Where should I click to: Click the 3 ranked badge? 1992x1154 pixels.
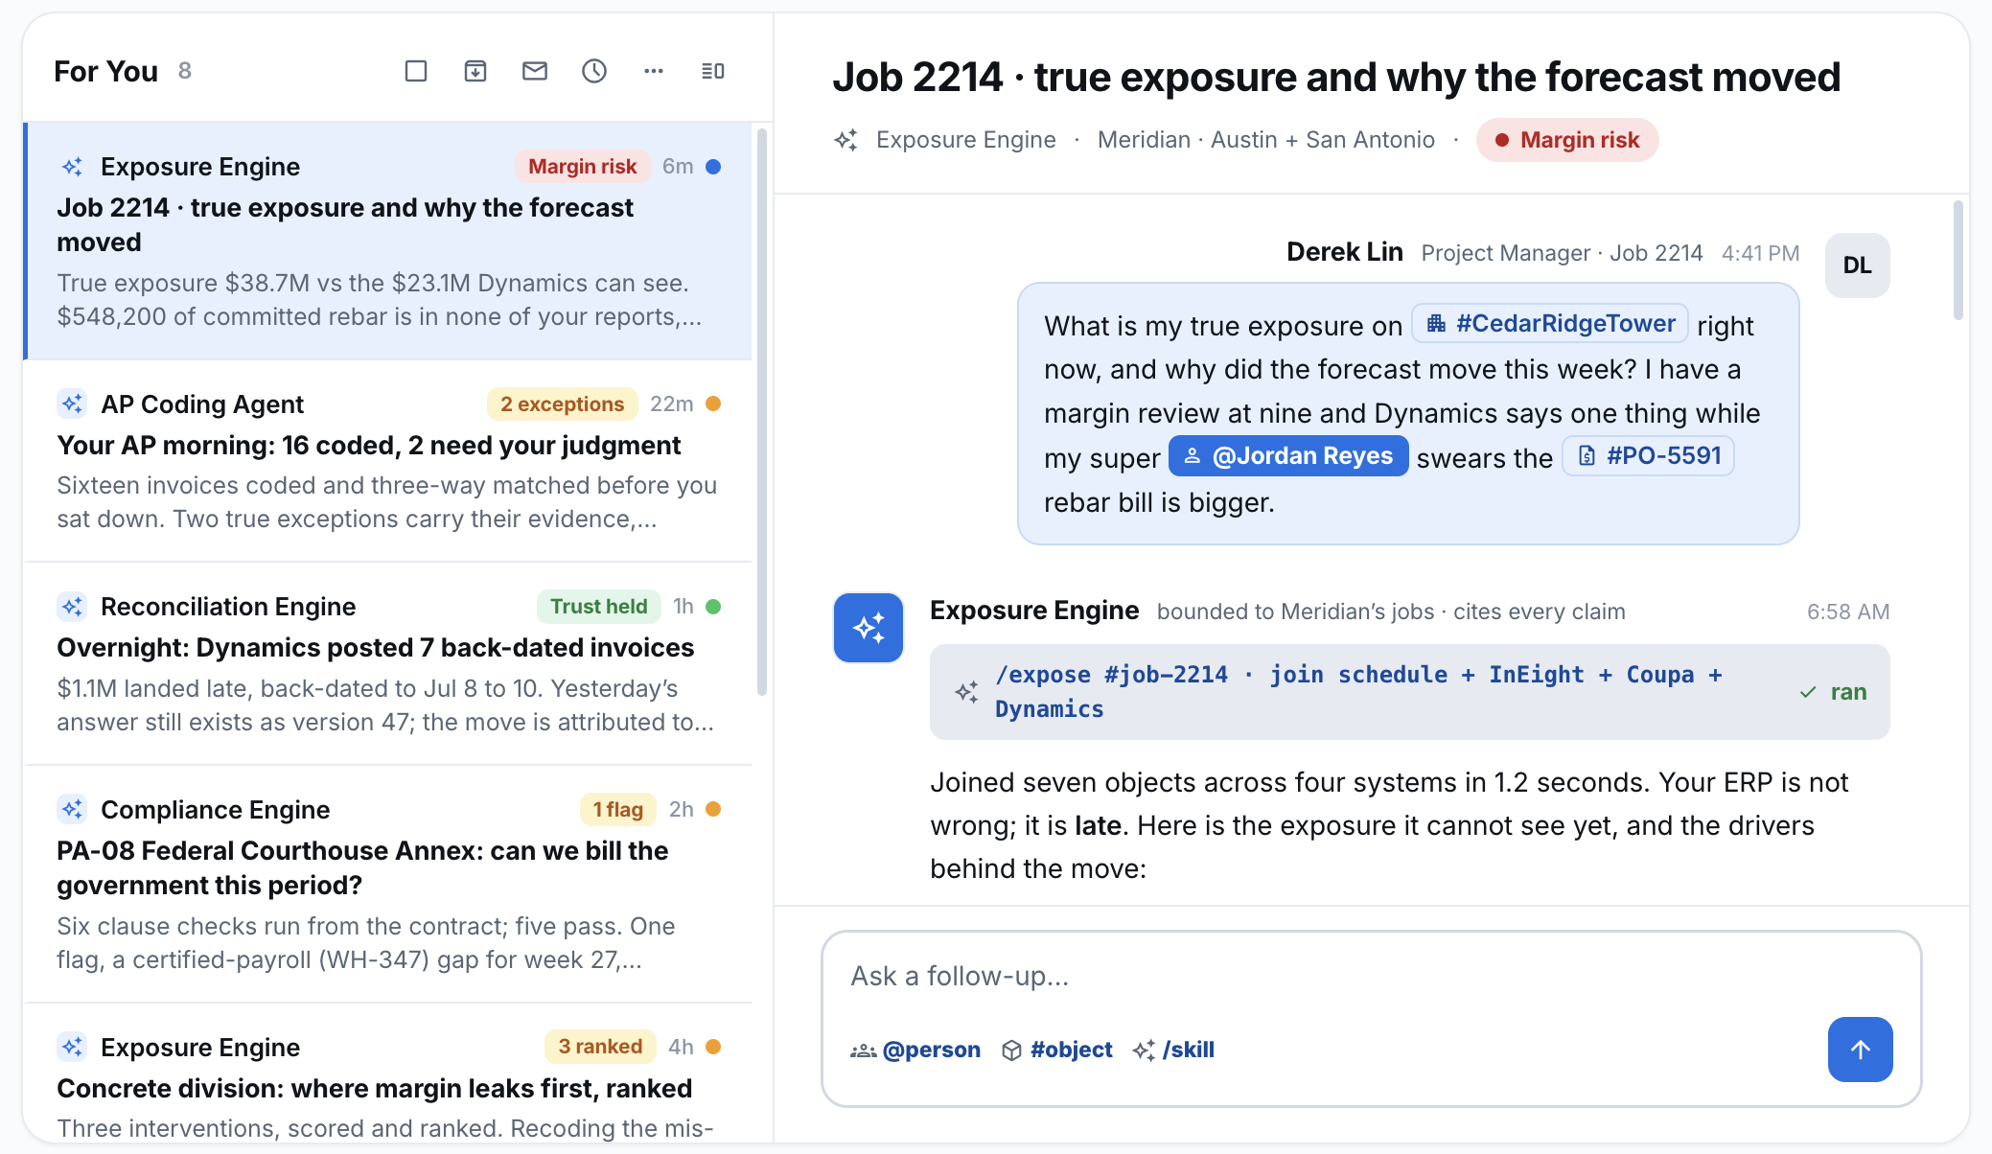(600, 1047)
